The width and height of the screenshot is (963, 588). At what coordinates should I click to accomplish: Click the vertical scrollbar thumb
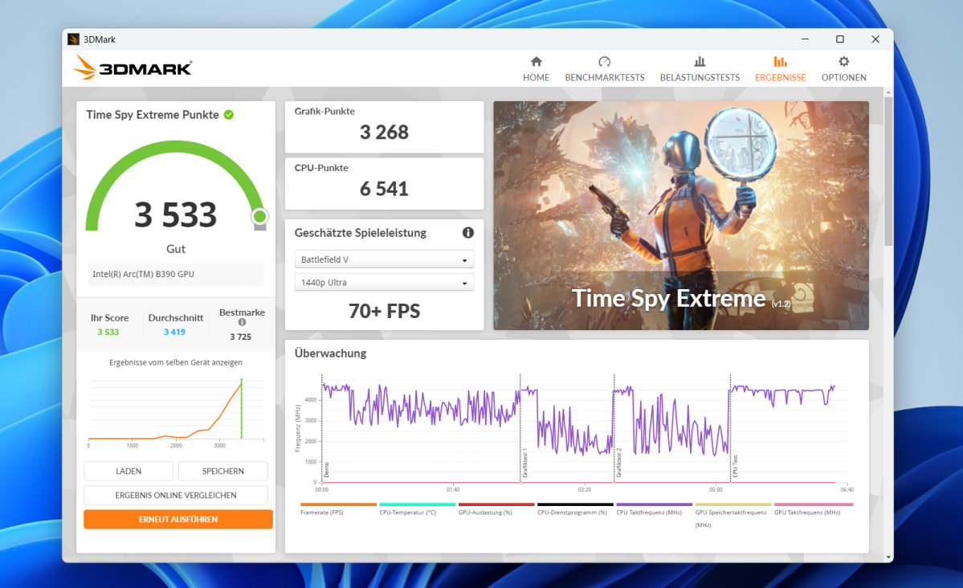click(x=888, y=171)
